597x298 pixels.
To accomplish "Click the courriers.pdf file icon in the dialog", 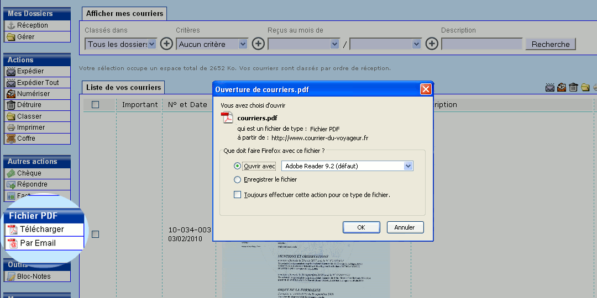I will [227, 118].
